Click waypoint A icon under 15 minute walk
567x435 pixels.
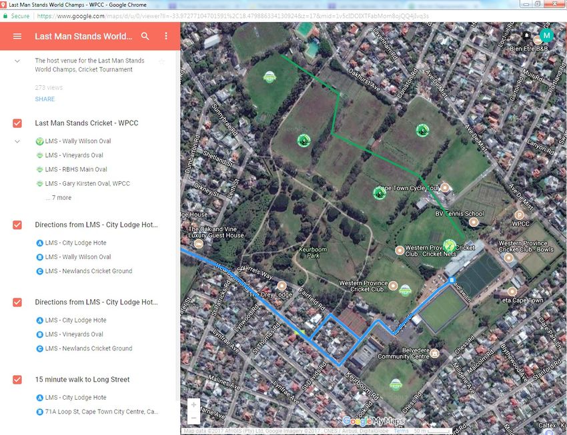pyautogui.click(x=40, y=398)
